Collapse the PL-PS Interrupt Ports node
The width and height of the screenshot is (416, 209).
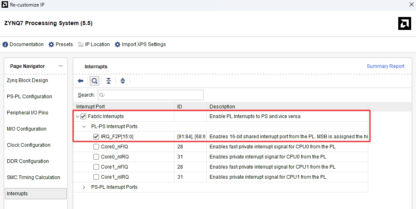[84, 127]
